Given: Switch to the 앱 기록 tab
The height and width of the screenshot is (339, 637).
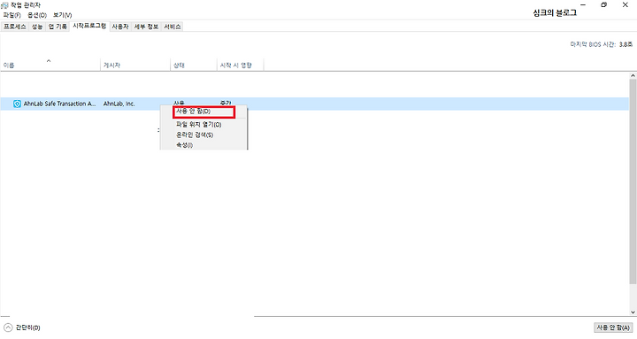Looking at the screenshot, I should (x=58, y=27).
